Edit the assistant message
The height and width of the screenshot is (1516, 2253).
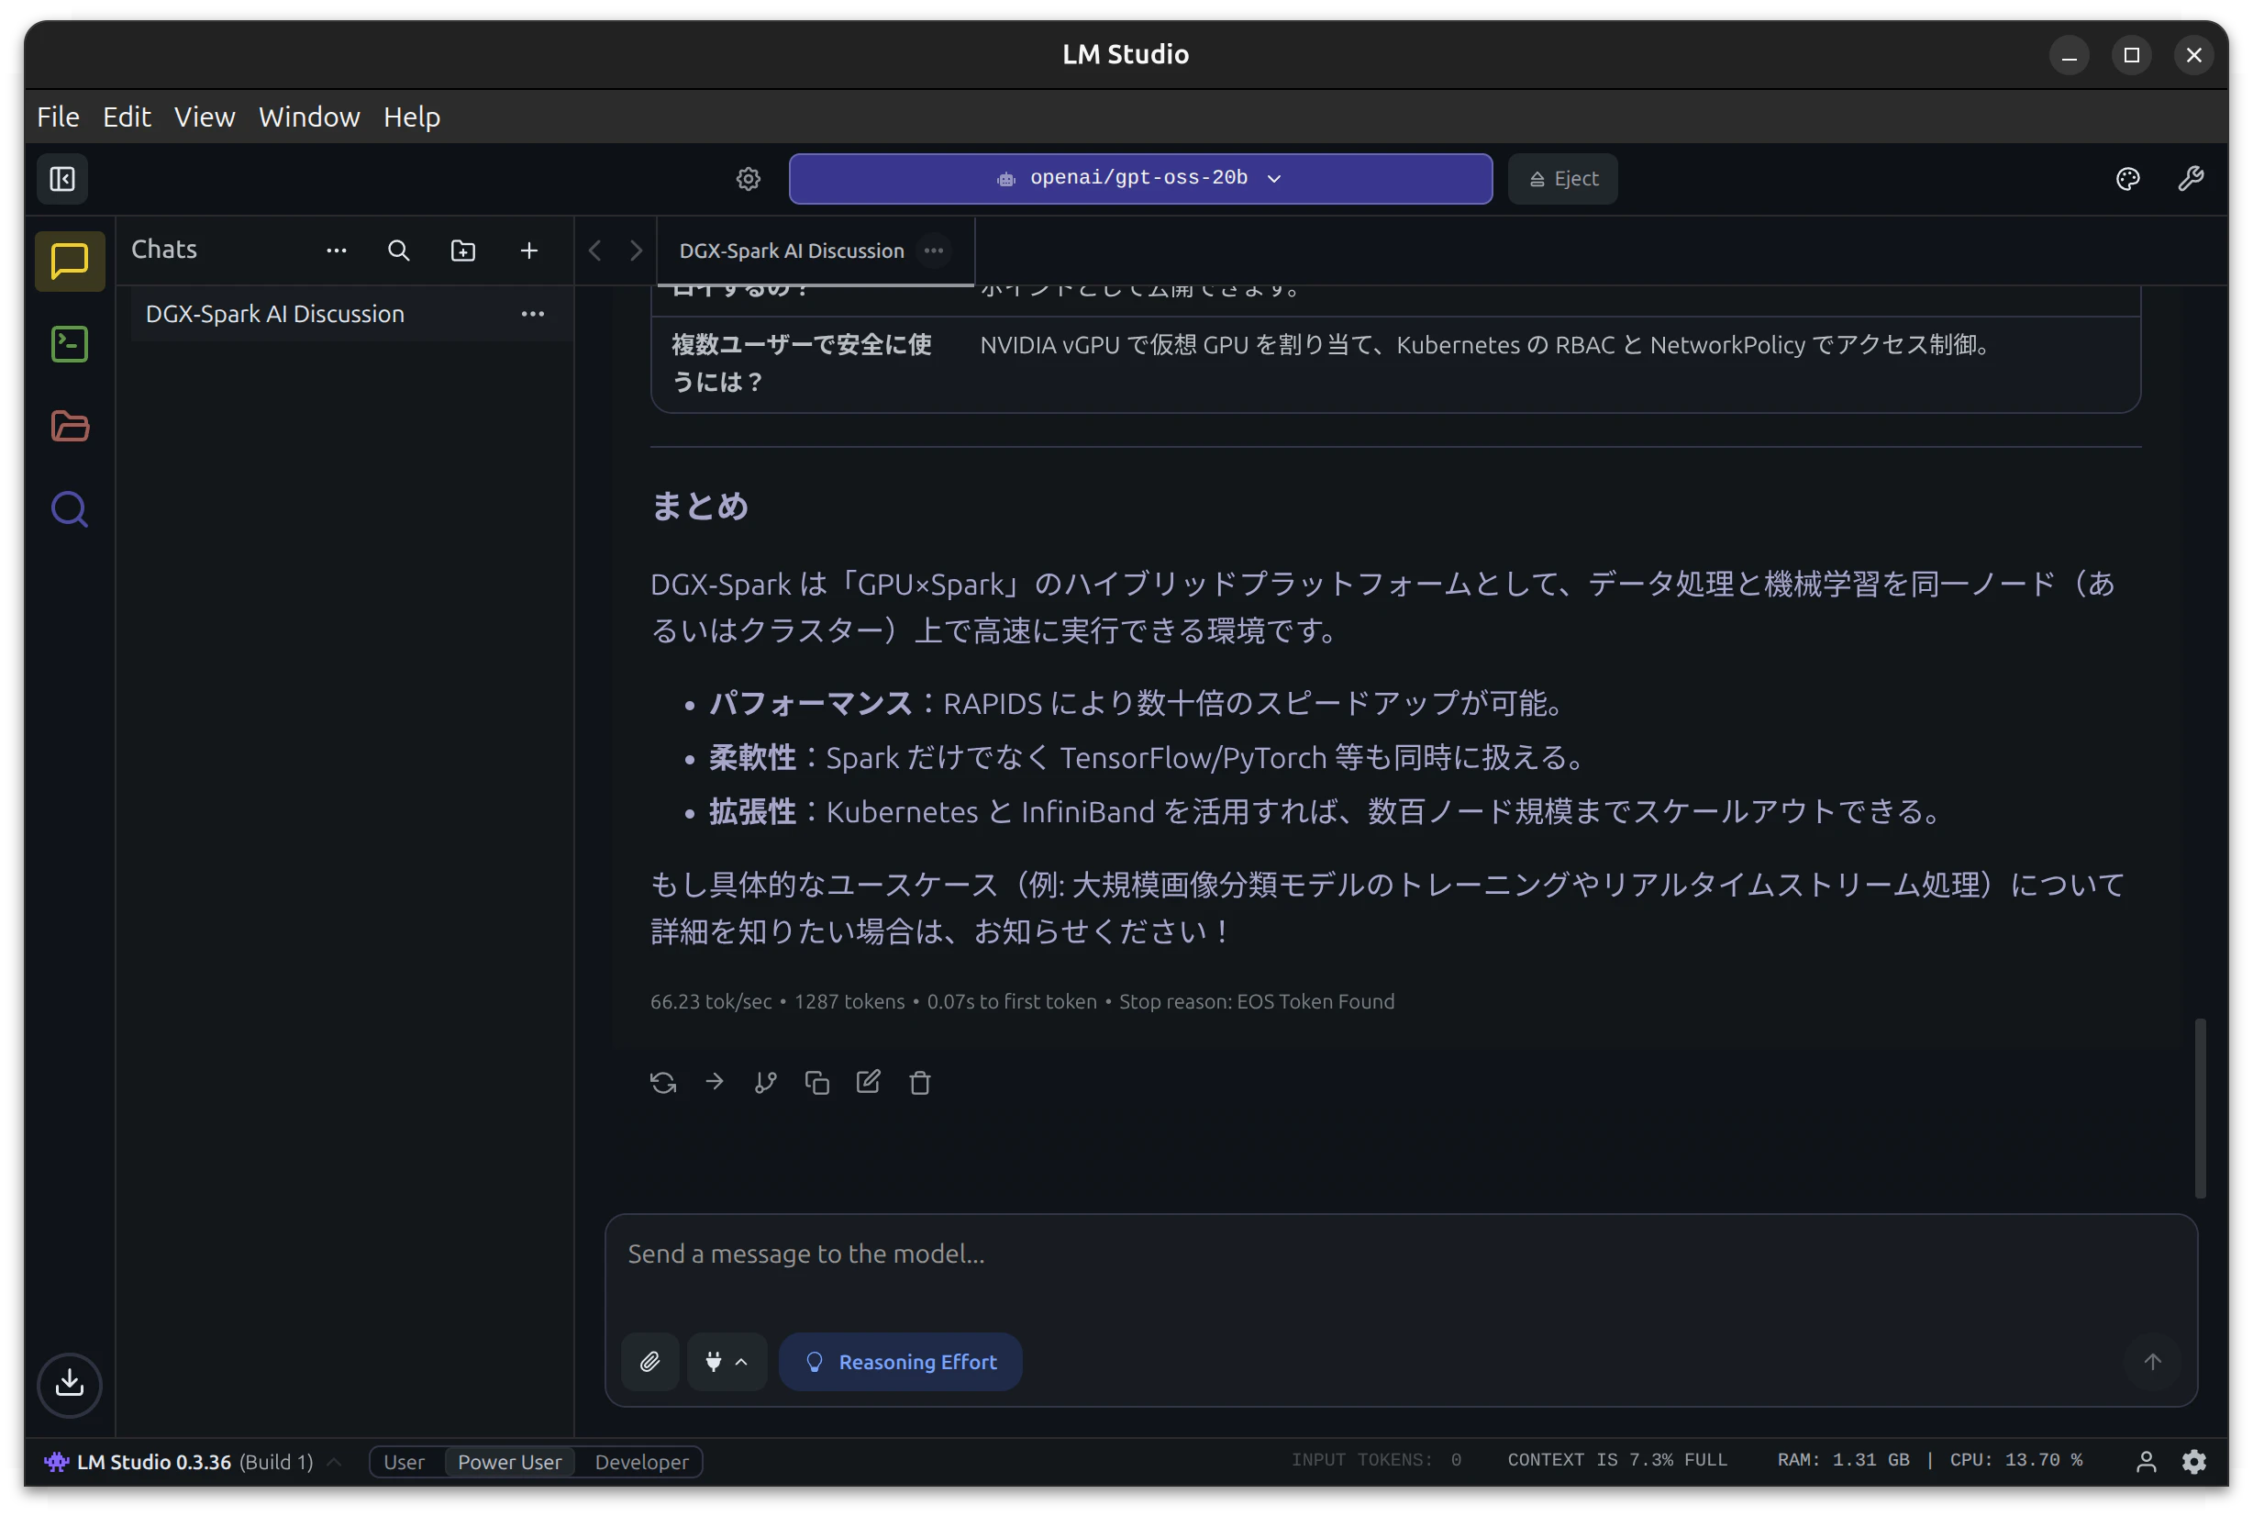tap(868, 1082)
